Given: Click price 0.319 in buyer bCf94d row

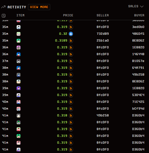Looking at the screenshot, I should (x=62, y=108).
